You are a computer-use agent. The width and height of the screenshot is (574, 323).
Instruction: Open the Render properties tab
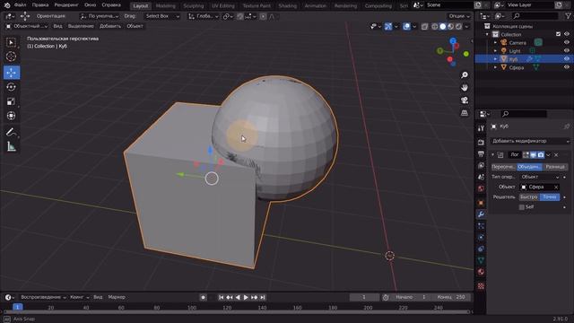(481, 142)
